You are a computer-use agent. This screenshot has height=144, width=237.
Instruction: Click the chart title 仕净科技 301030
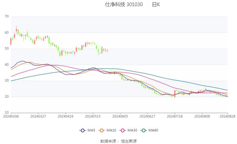(124, 4)
